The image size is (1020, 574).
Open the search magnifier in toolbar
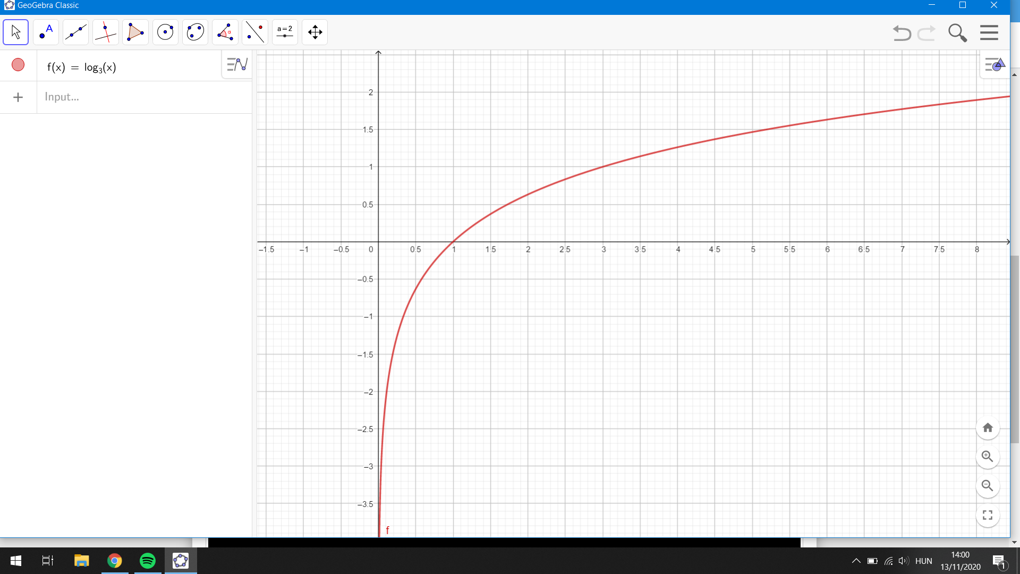pyautogui.click(x=957, y=33)
